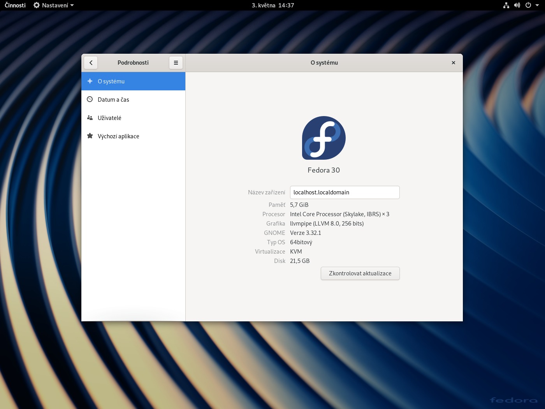Image resolution: width=545 pixels, height=409 pixels.
Task: Expand the Nastavení app menu arrow
Action: point(72,5)
